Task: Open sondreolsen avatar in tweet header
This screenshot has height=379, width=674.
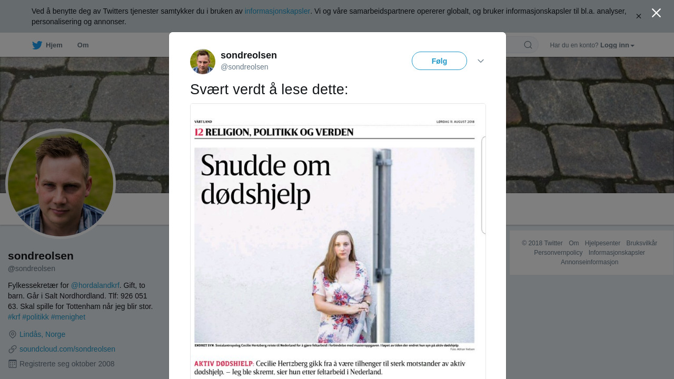Action: coord(203,62)
